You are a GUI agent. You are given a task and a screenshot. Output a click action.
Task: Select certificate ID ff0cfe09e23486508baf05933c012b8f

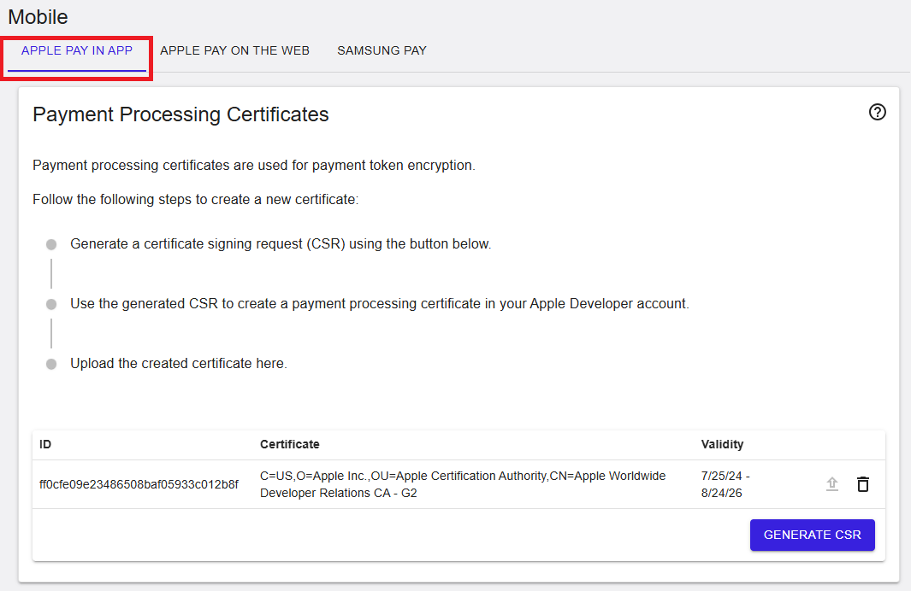click(x=139, y=484)
